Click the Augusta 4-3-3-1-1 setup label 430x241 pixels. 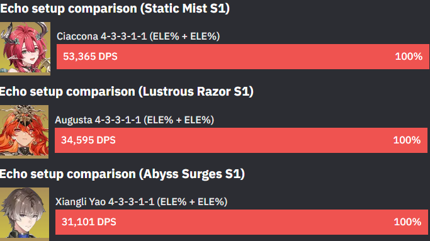134,120
